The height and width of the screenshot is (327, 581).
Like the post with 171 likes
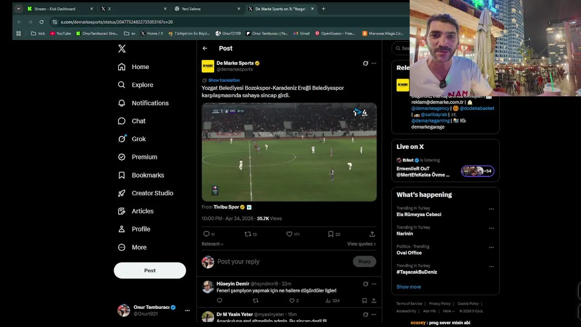point(289,234)
